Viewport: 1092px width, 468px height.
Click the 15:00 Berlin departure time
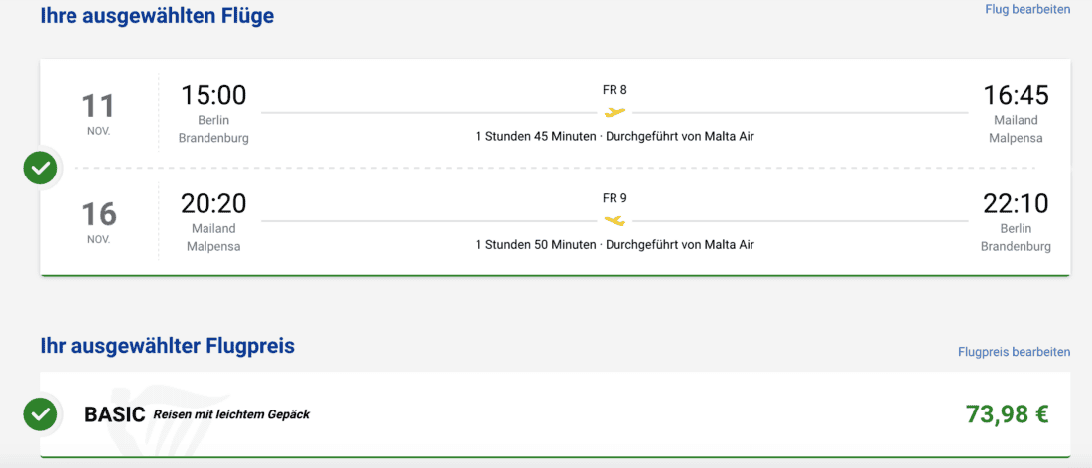click(213, 96)
